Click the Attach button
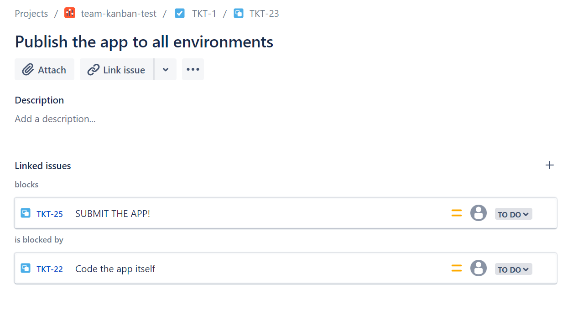578x315 pixels. tap(44, 69)
